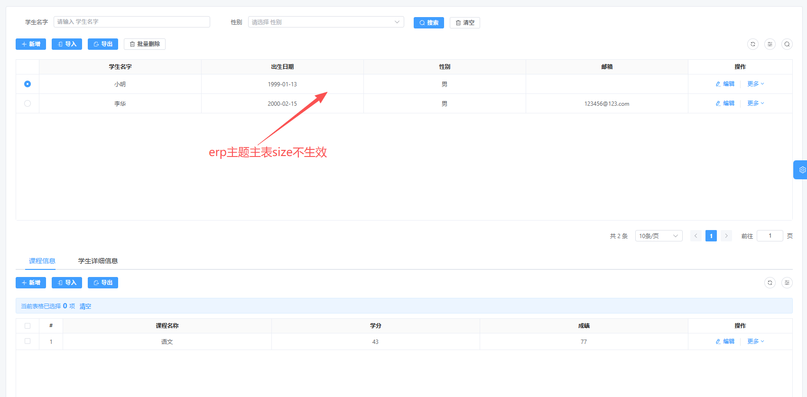Image resolution: width=807 pixels, height=397 pixels.
Task: Click the blue 搜索 search button
Action: coord(428,23)
